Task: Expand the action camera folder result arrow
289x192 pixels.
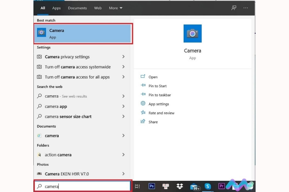Action: [124, 155]
